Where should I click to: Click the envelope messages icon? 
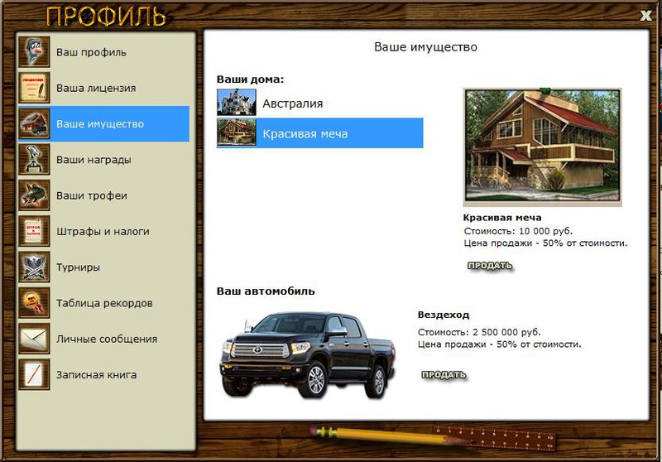(34, 339)
